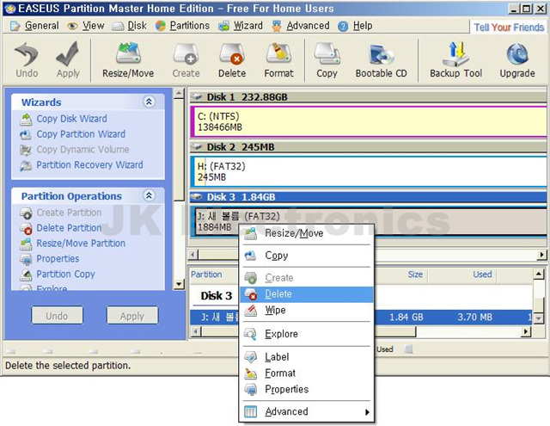
Task: Choose Label in context menu
Action: tap(307, 357)
